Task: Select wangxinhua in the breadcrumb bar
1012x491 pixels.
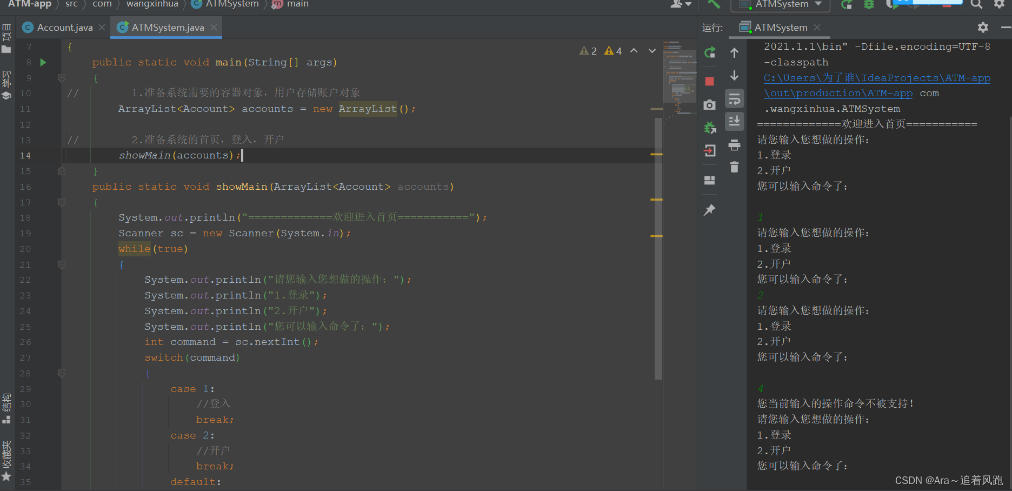Action: pyautogui.click(x=152, y=4)
